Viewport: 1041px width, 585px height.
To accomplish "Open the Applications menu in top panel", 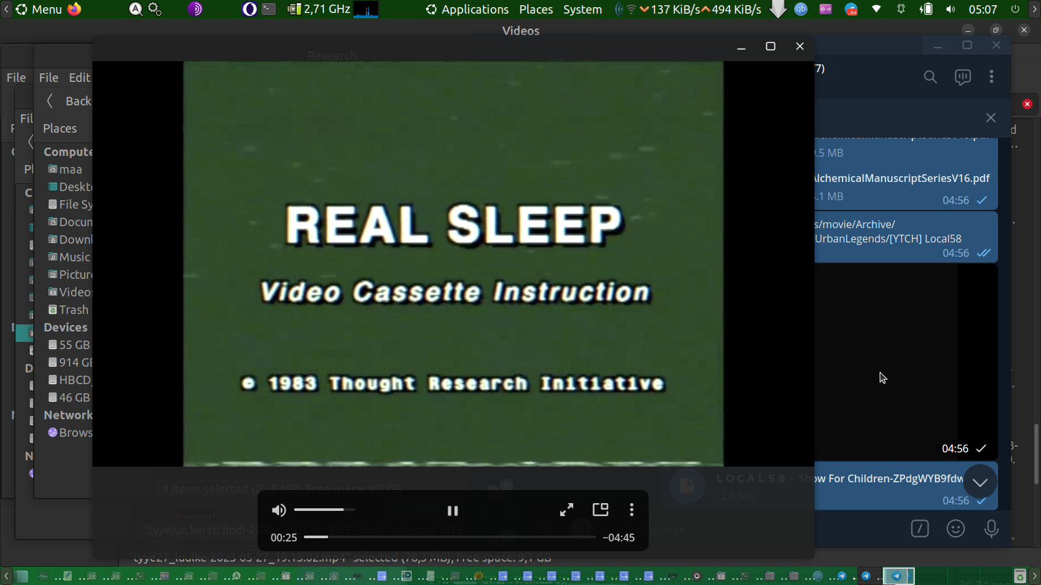I will point(468,9).
